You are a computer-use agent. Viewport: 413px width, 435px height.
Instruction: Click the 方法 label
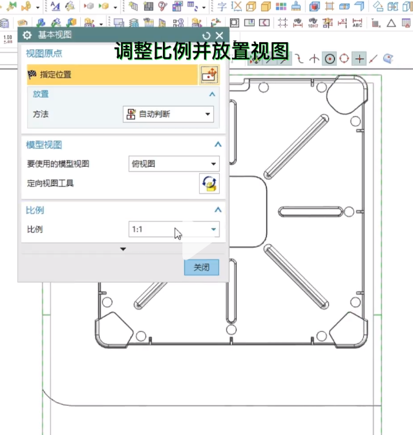click(41, 114)
